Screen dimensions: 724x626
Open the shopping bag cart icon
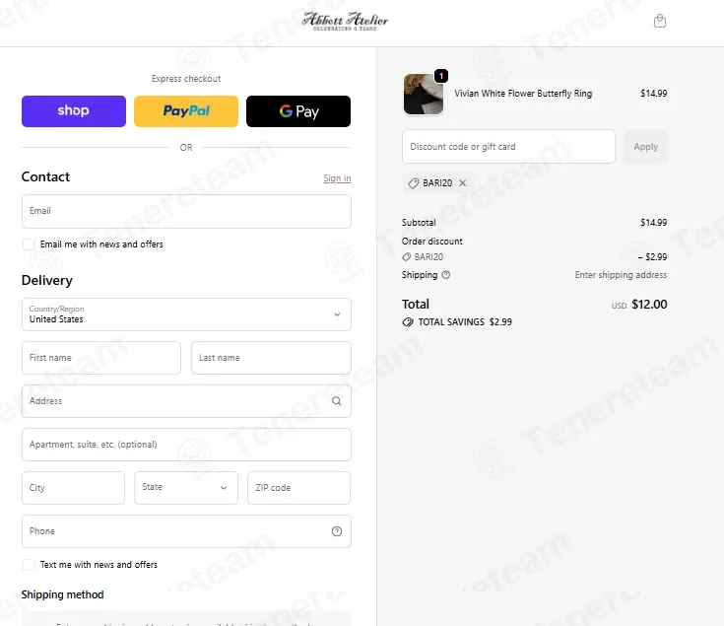660,21
